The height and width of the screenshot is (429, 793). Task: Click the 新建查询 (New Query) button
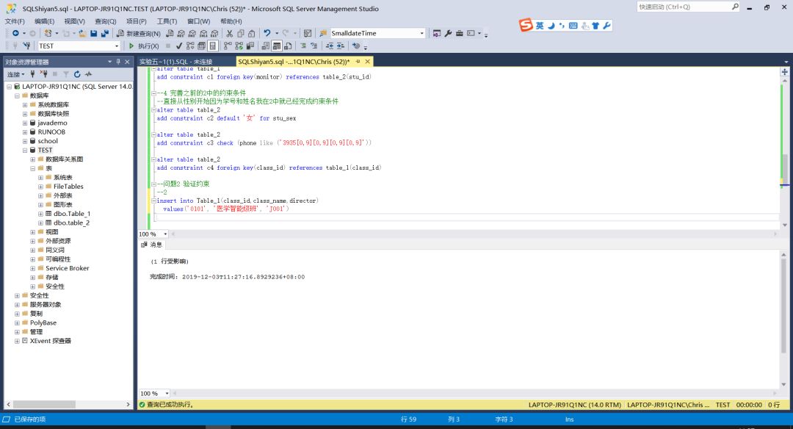point(140,34)
